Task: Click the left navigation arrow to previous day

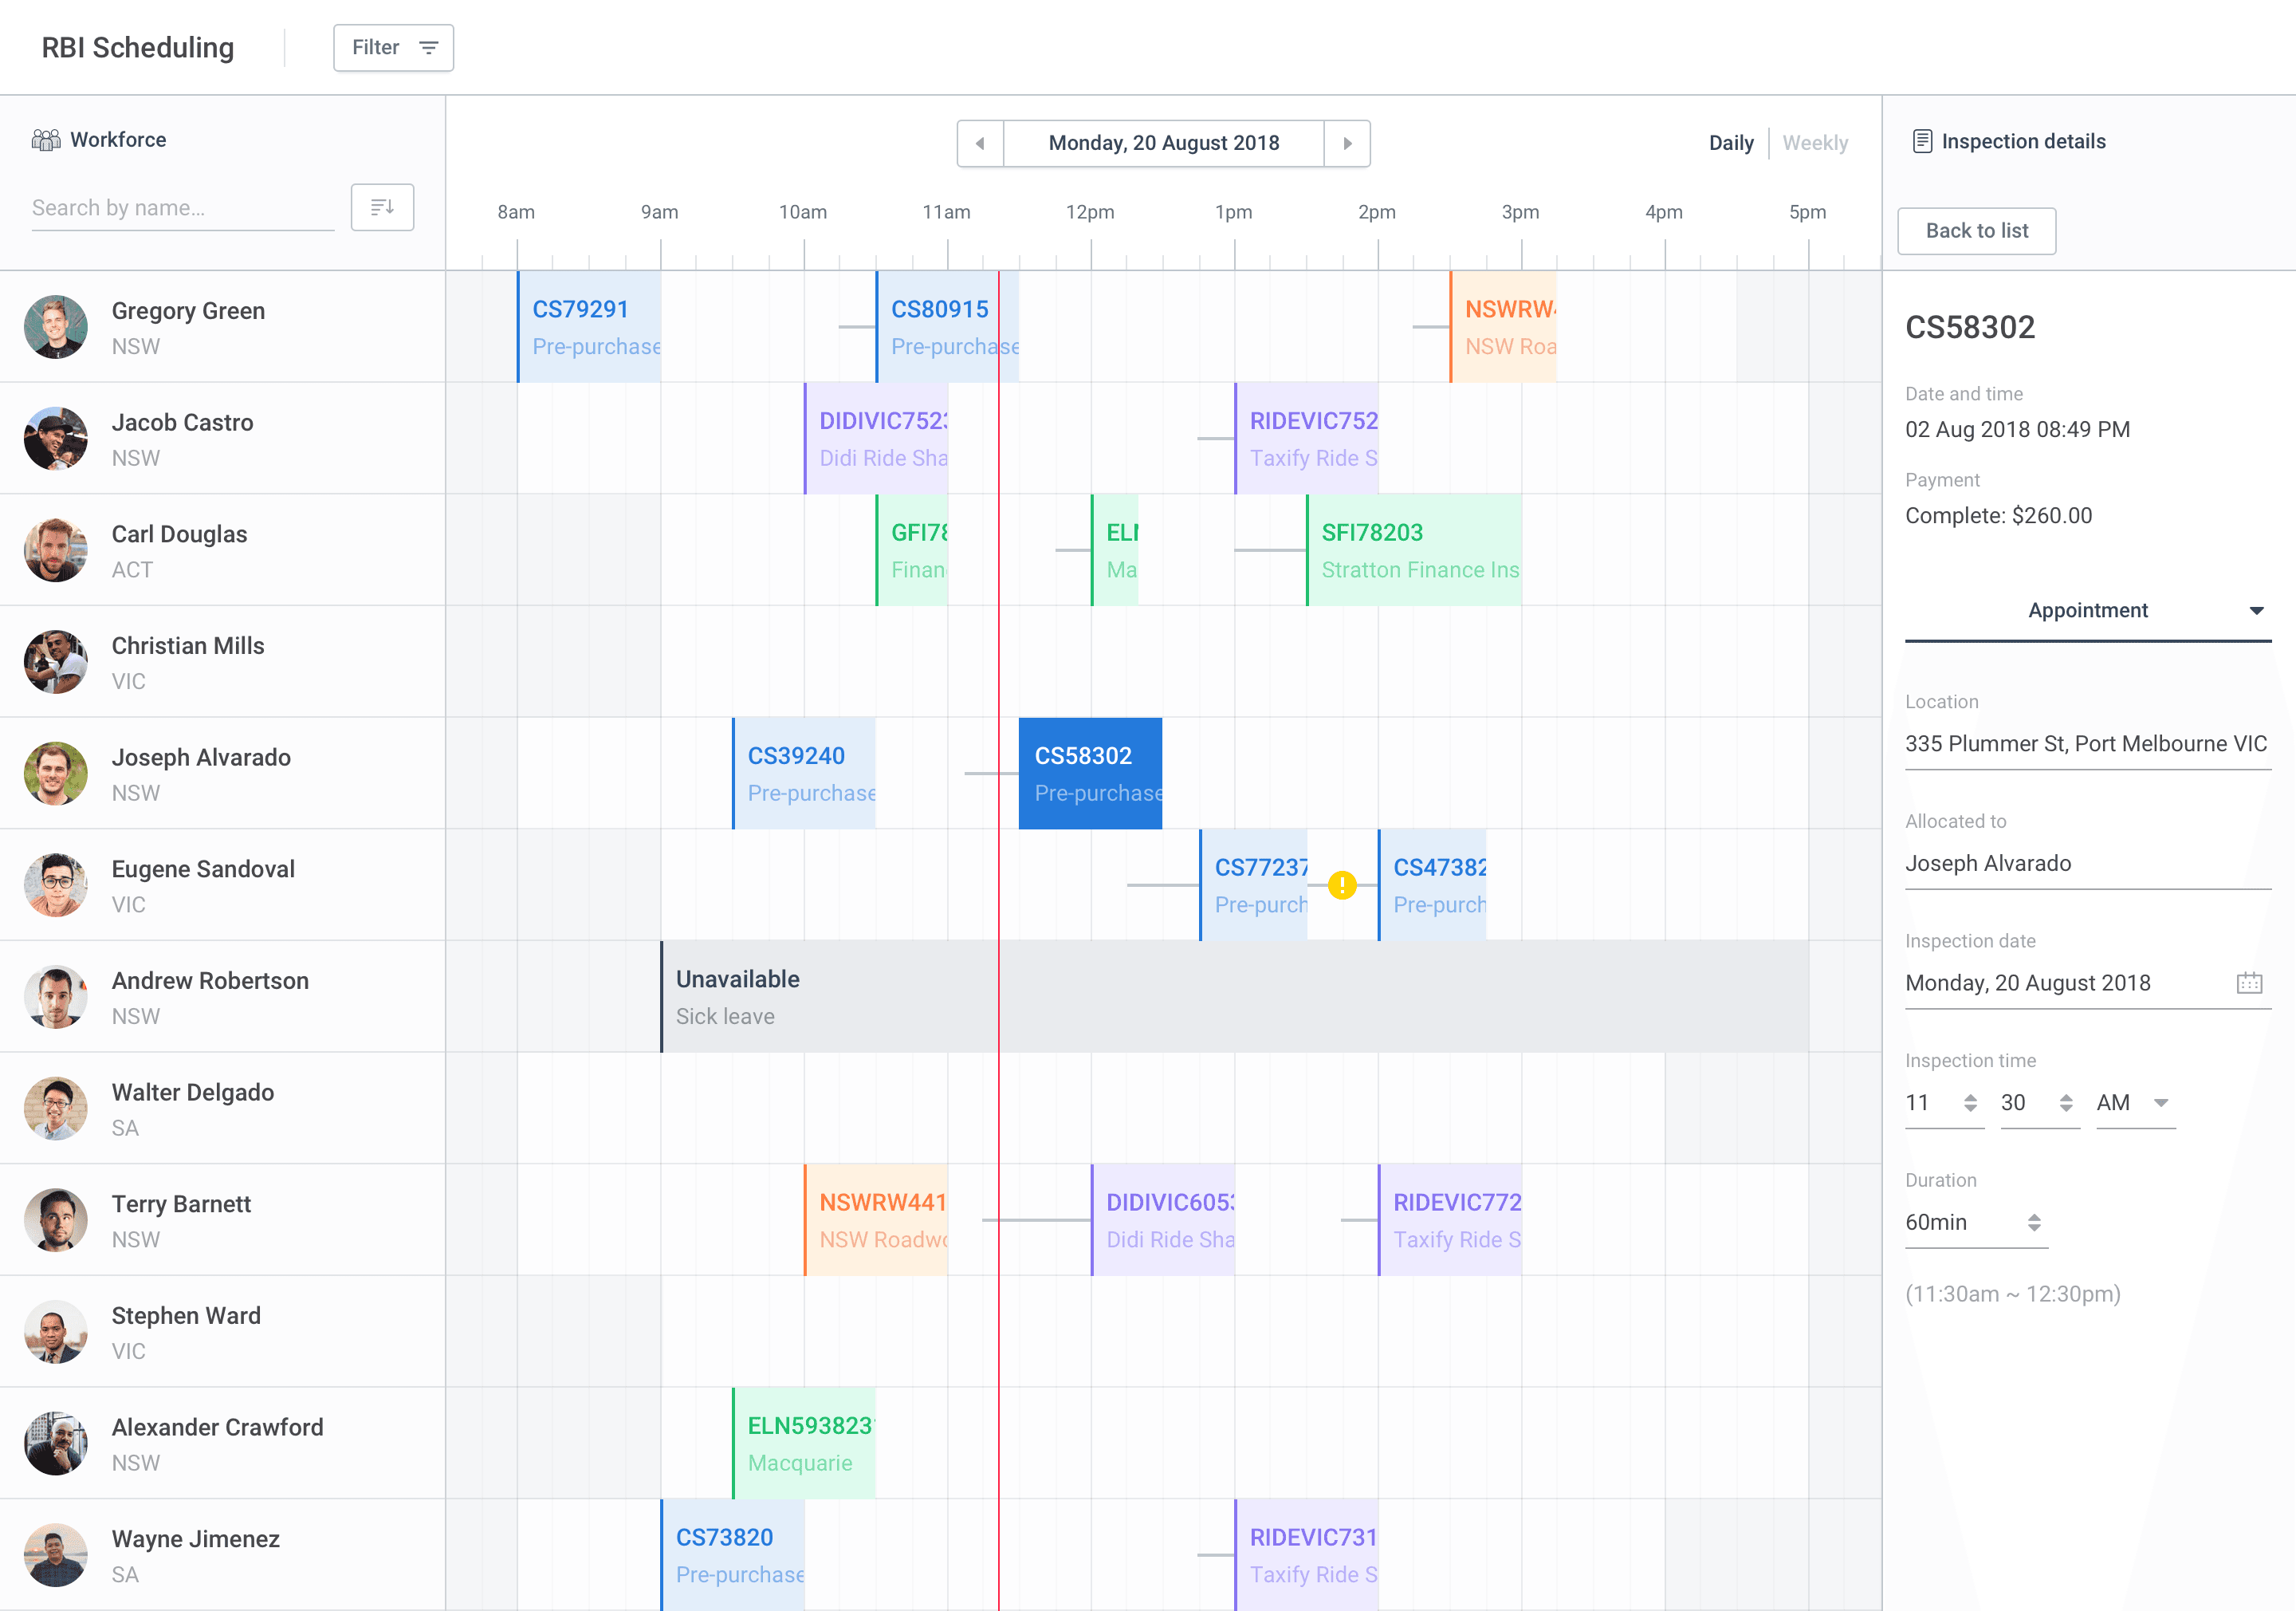Action: click(x=979, y=141)
